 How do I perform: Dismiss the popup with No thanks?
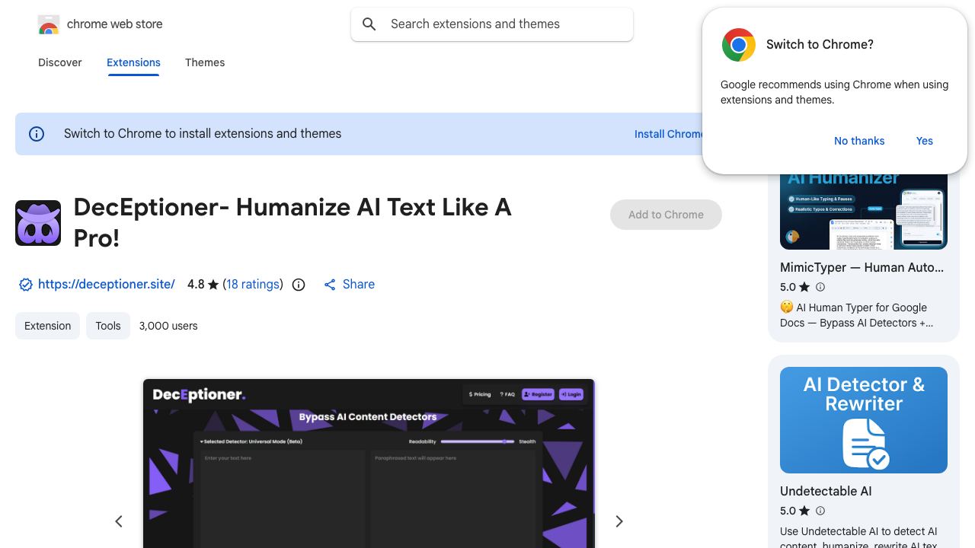[x=859, y=141]
